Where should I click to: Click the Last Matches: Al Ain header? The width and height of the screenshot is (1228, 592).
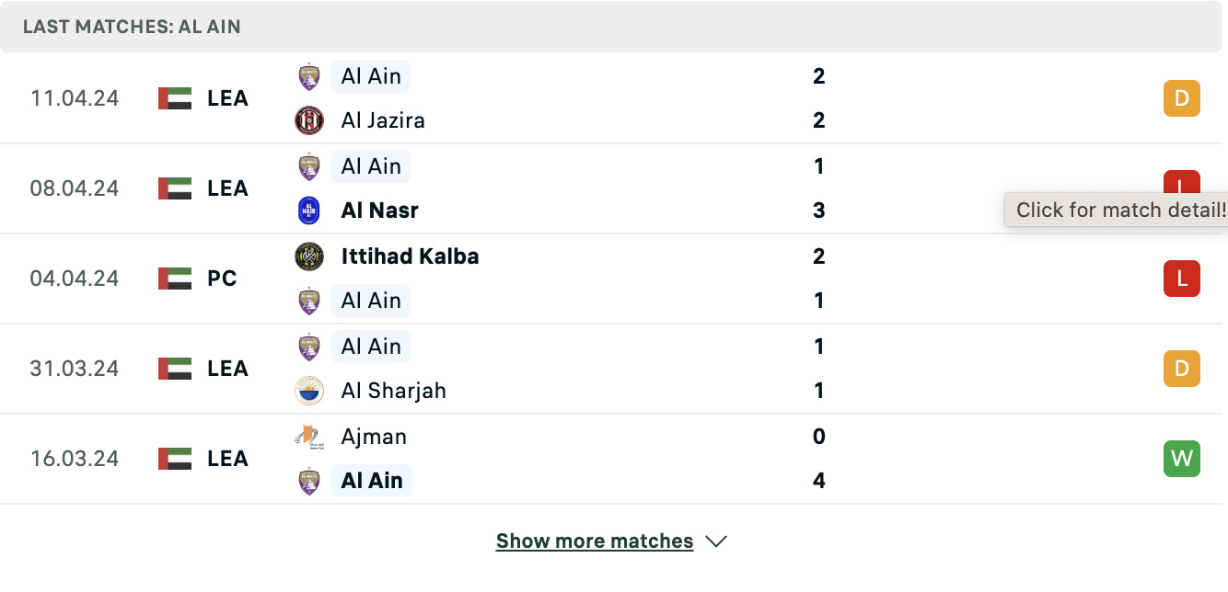132,27
